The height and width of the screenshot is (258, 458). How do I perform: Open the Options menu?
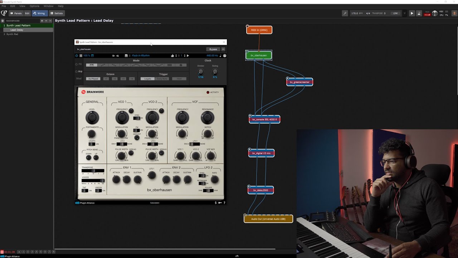[x=34, y=6]
